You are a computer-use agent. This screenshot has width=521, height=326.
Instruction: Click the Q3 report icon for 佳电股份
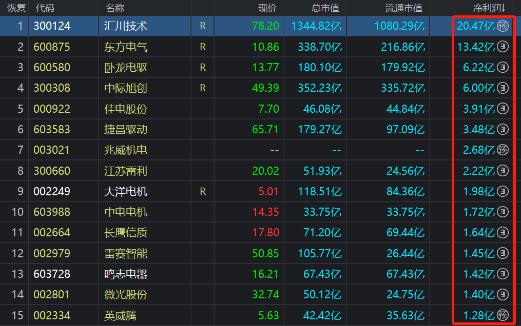(x=503, y=109)
